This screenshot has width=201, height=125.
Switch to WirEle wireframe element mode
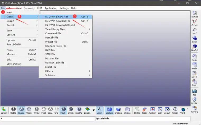[x=36, y=110]
